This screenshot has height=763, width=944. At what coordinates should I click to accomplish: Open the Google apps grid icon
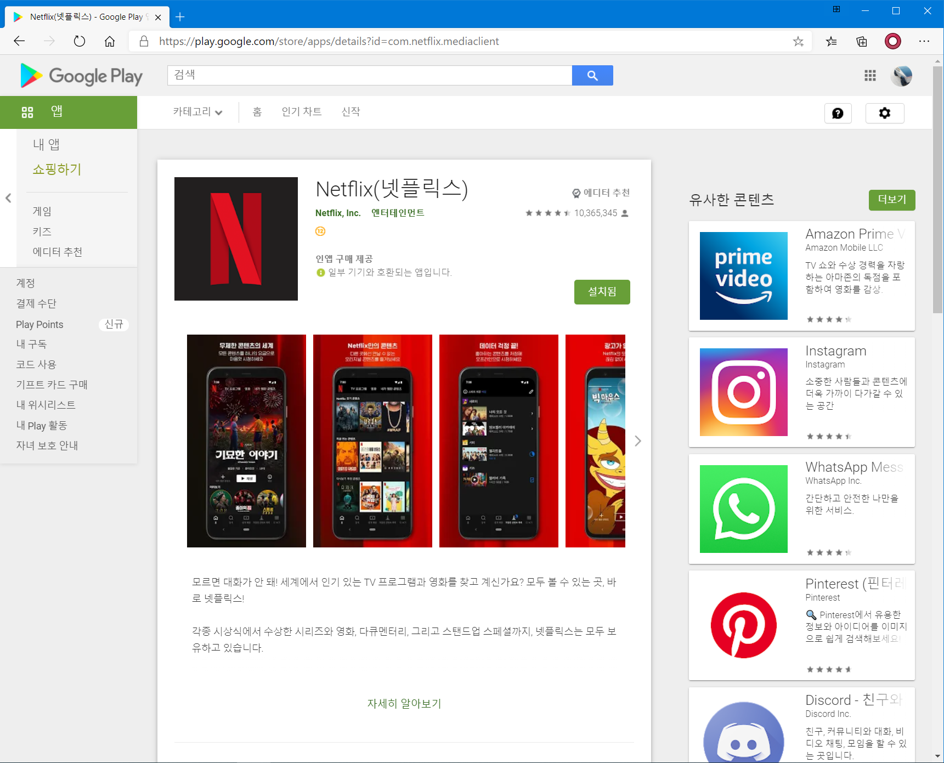(x=870, y=76)
